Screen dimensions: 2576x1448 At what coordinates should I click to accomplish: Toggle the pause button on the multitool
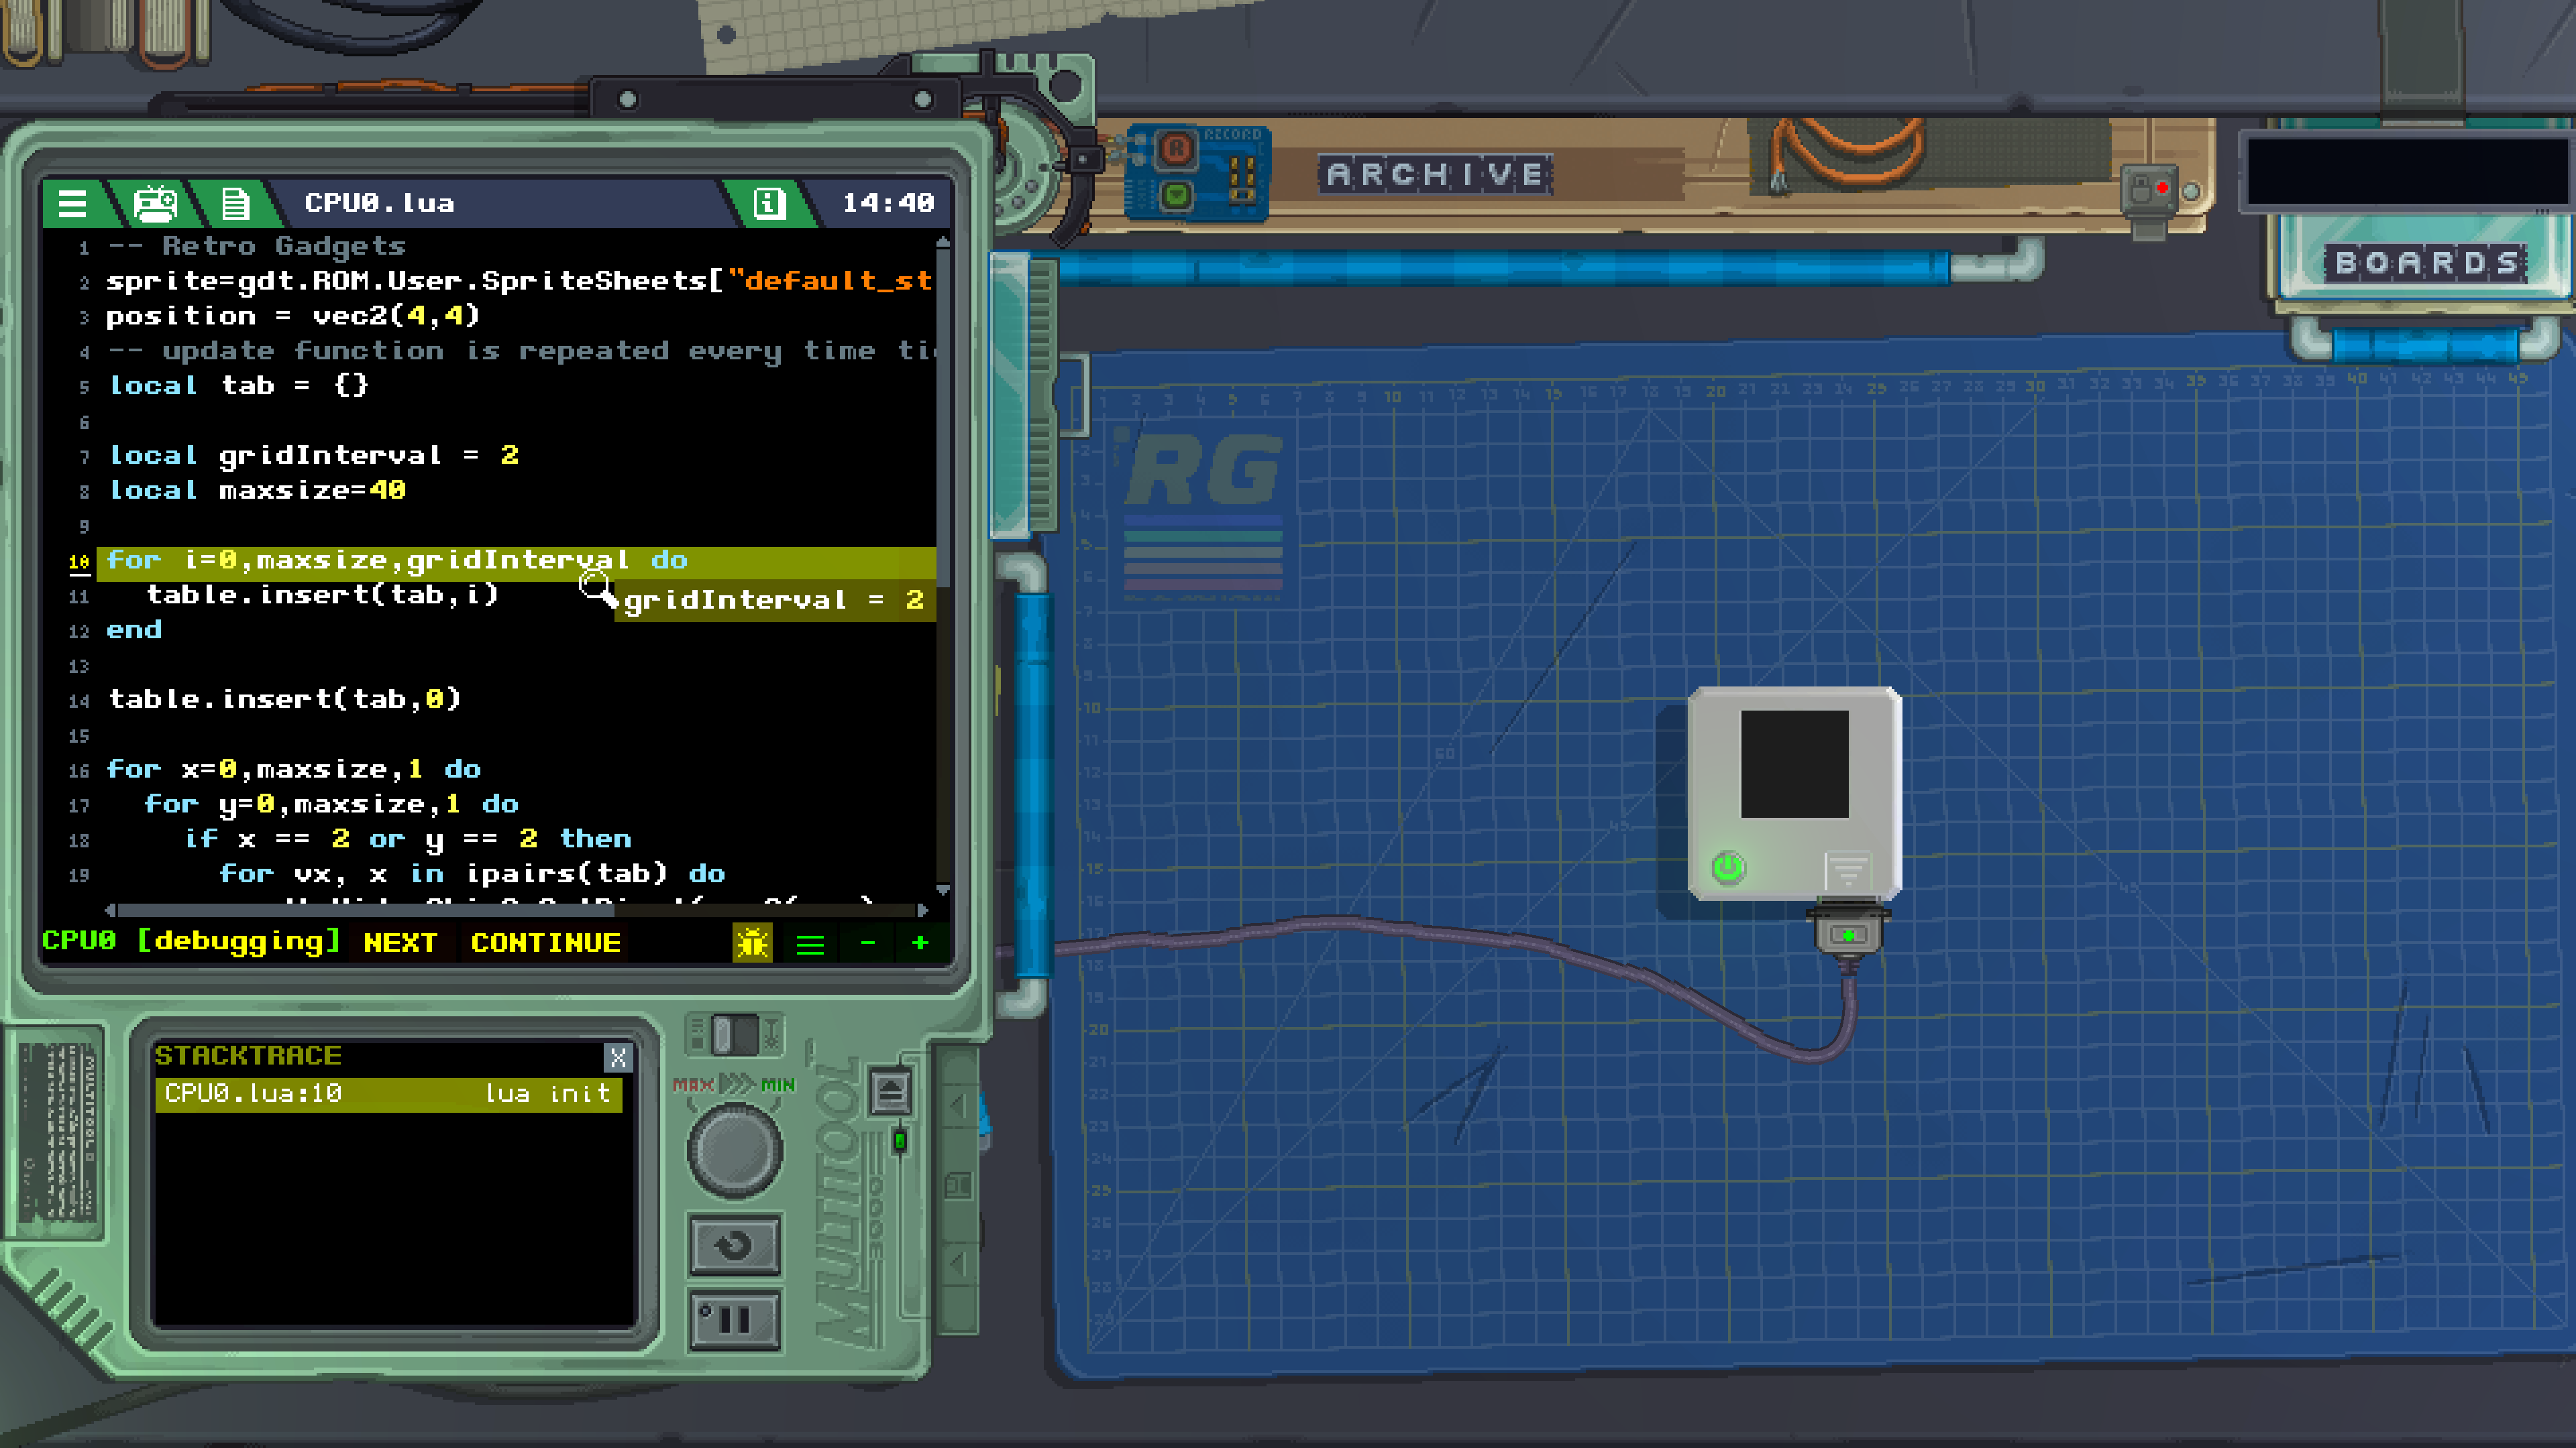tap(735, 1320)
